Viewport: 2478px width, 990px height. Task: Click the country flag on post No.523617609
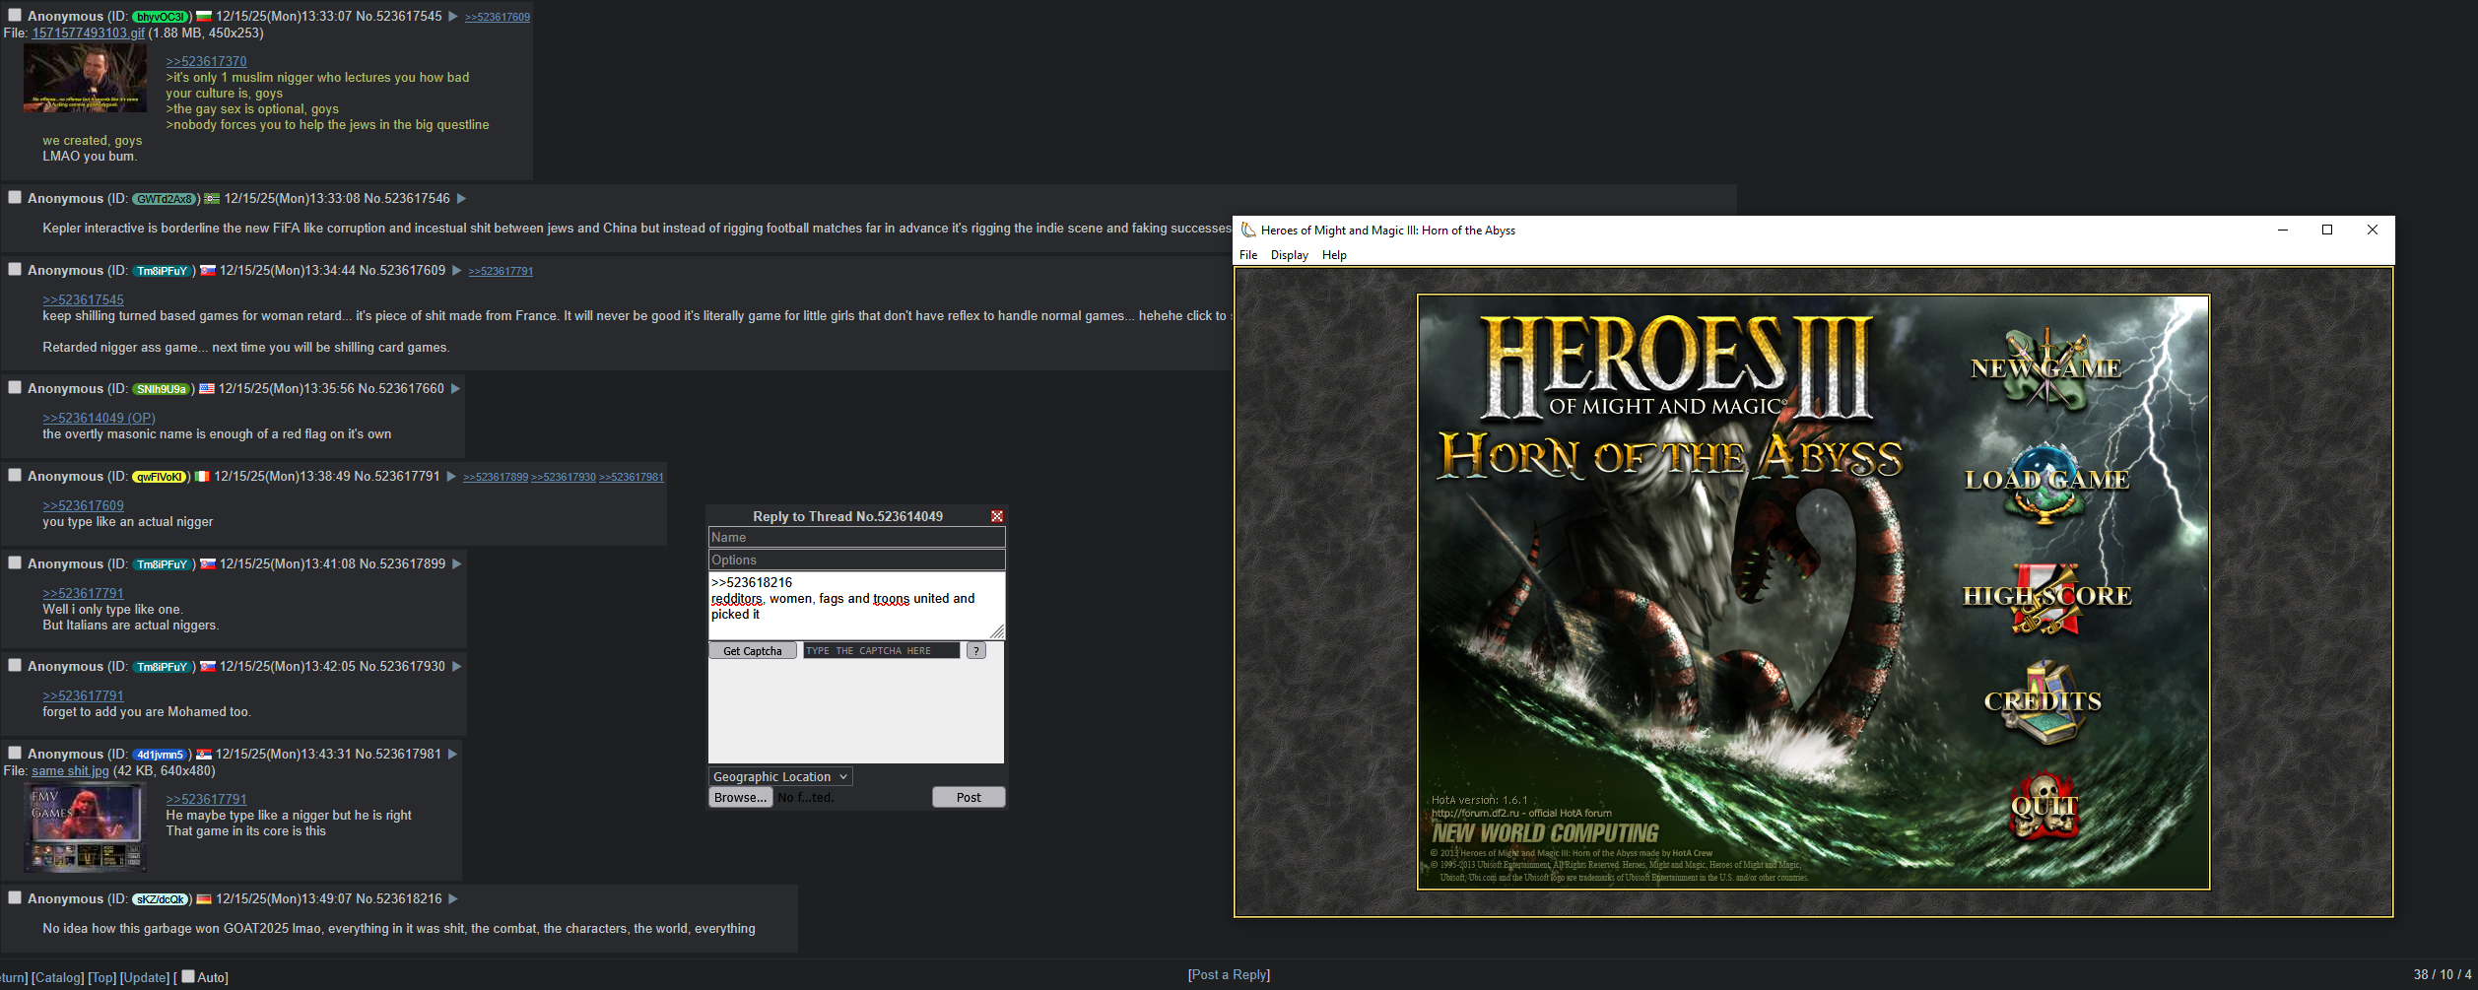[208, 271]
